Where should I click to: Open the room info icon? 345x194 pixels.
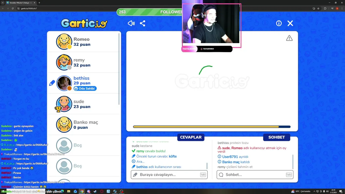click(279, 23)
